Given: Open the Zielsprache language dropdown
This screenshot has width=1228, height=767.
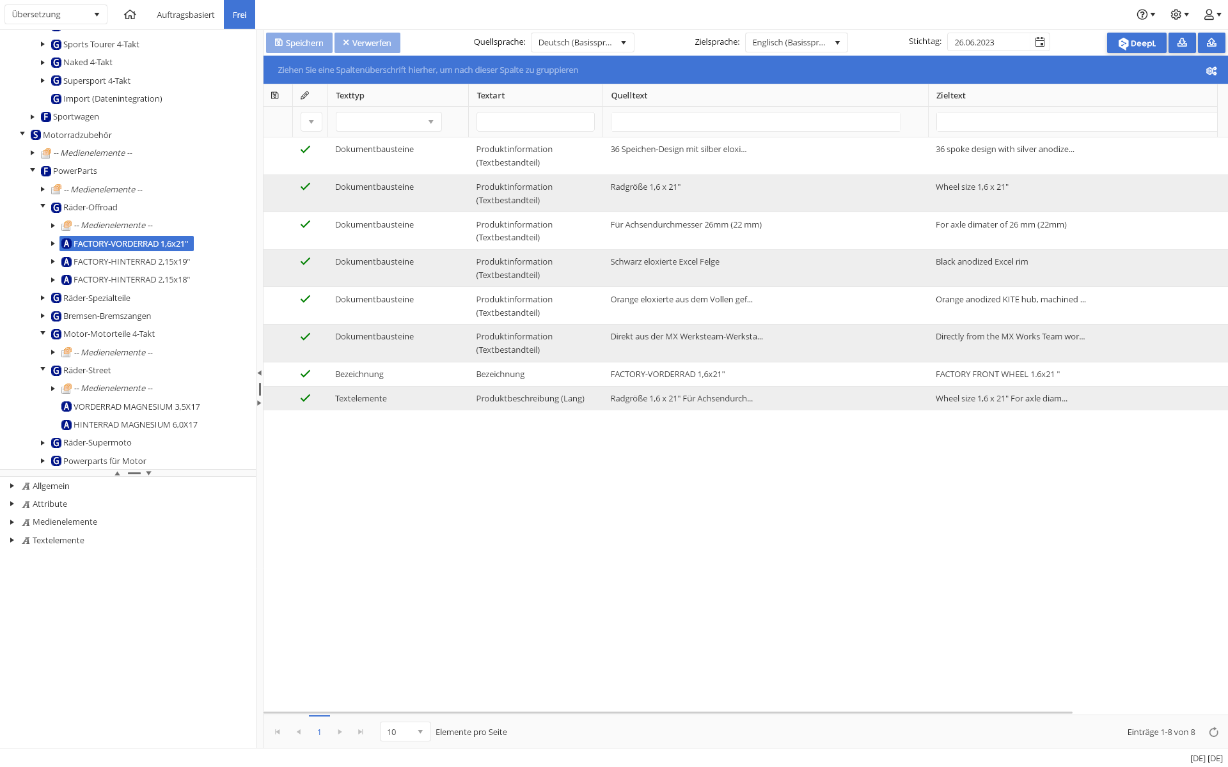Looking at the screenshot, I should [796, 42].
